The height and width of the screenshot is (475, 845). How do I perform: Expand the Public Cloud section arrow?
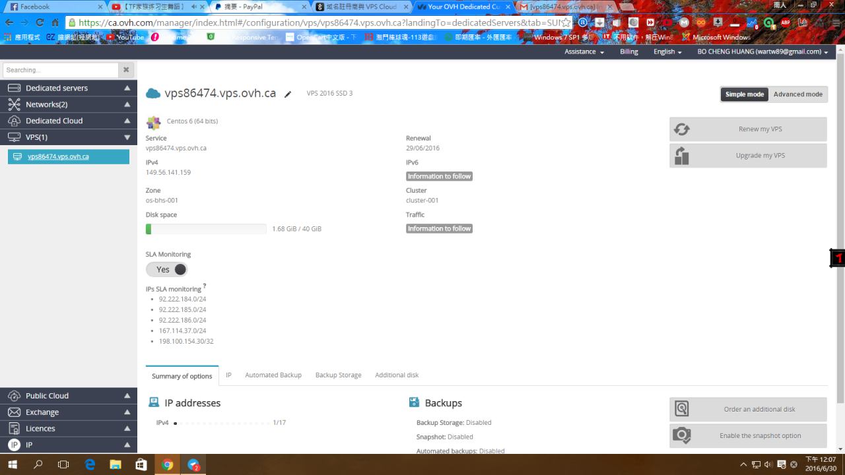127,396
